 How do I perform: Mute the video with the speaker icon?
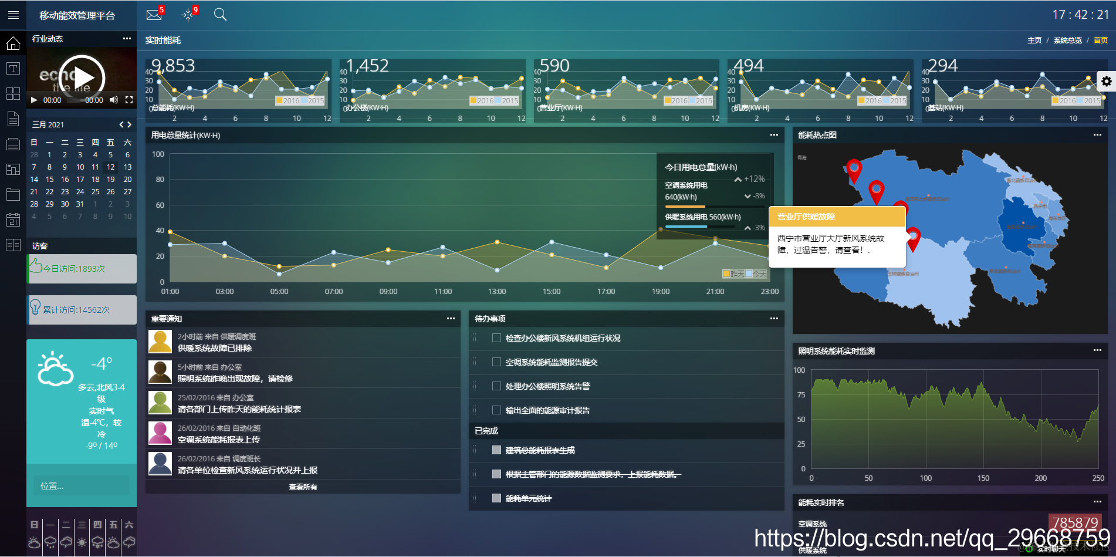point(114,100)
